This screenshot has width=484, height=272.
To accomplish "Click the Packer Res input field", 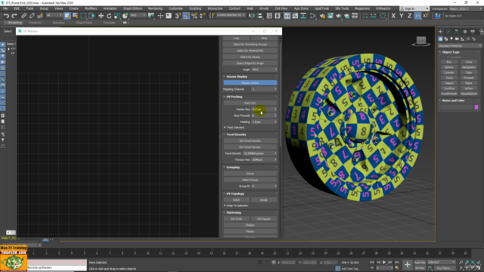I will (x=263, y=109).
